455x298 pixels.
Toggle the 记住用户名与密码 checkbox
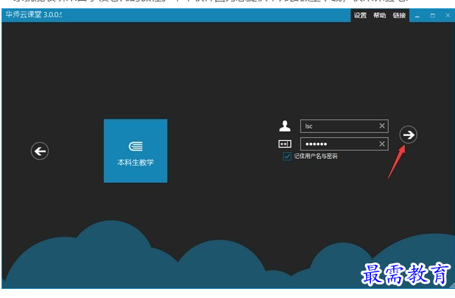287,157
